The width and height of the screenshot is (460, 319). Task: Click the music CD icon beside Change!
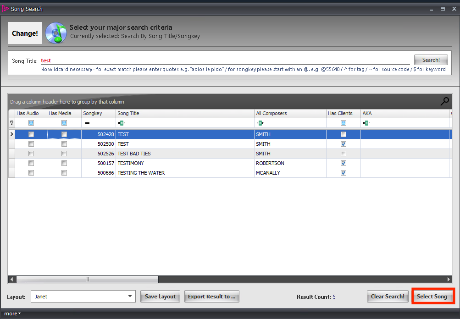[56, 33]
